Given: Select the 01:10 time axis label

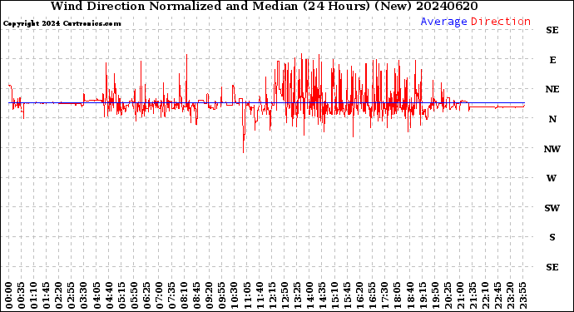Looking at the screenshot, I should point(33,295).
